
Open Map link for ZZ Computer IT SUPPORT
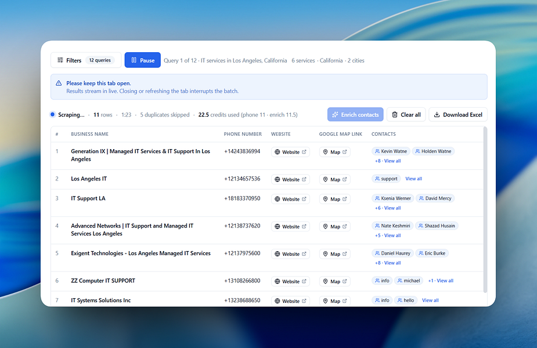click(x=334, y=281)
